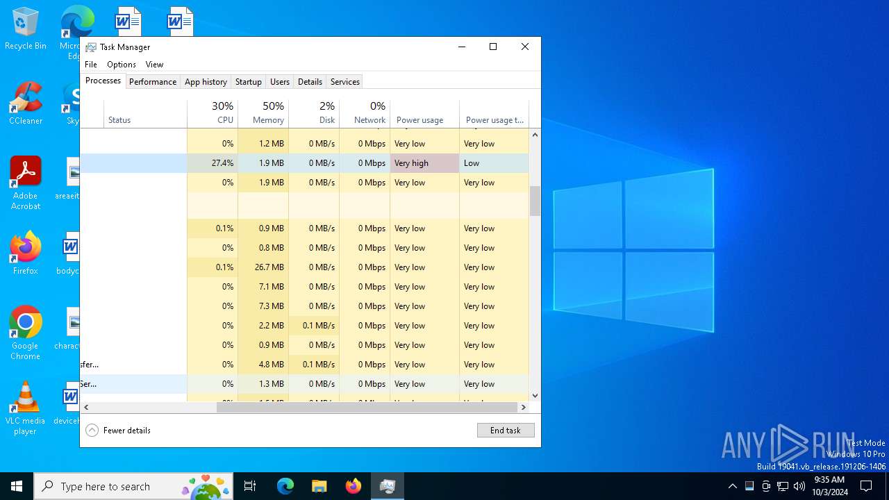The image size is (889, 500).
Task: Switch to the Users tab
Action: (280, 82)
